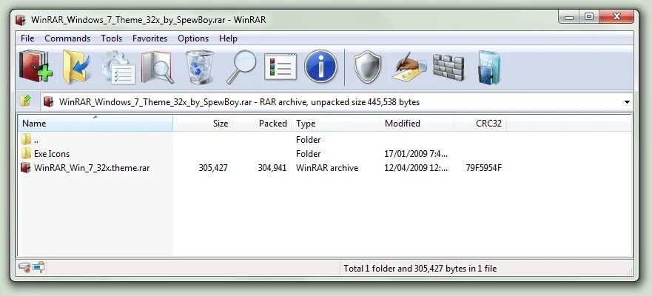Open the Commands menu
652x296 pixels.
tap(67, 38)
